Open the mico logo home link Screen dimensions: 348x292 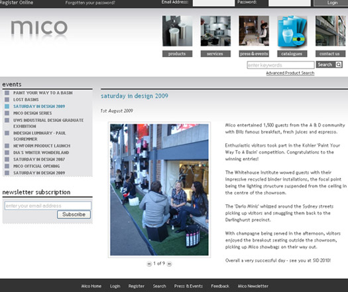click(x=39, y=28)
